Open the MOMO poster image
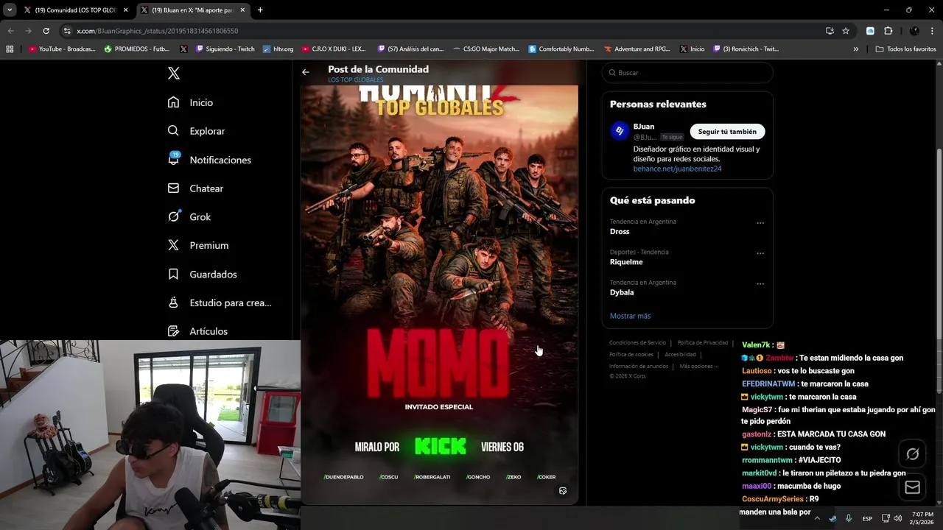The image size is (943, 530). click(439, 294)
